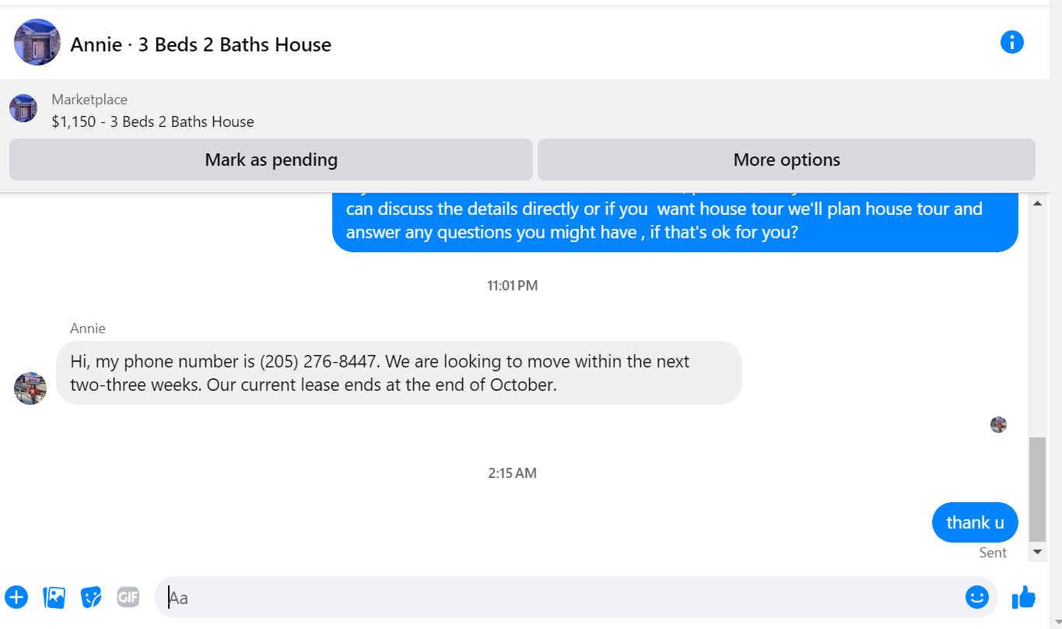Image resolution: width=1062 pixels, height=629 pixels.
Task: Choose a sticker icon
Action: (92, 597)
